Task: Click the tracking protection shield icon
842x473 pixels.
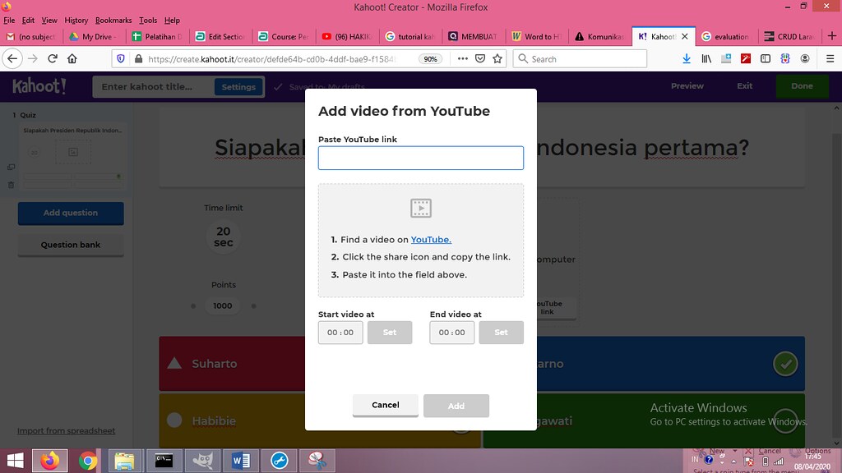Action: click(x=121, y=58)
